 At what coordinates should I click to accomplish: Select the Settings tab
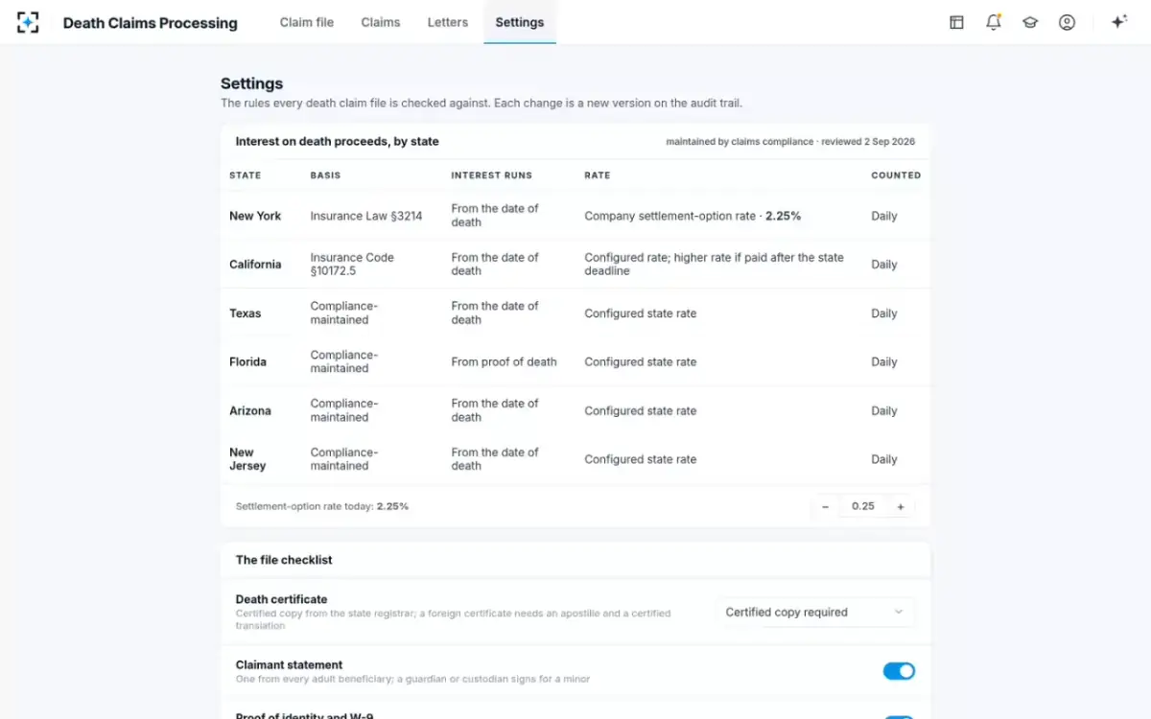click(x=520, y=22)
